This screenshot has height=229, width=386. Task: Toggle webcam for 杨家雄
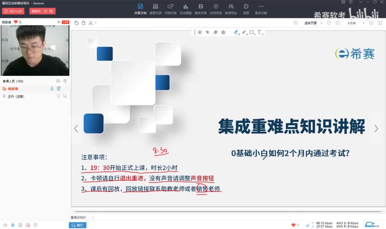(x=59, y=89)
